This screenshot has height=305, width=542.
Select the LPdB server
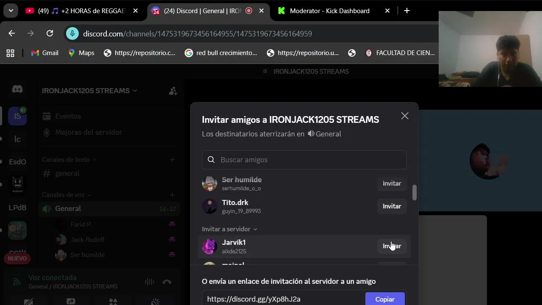17,208
